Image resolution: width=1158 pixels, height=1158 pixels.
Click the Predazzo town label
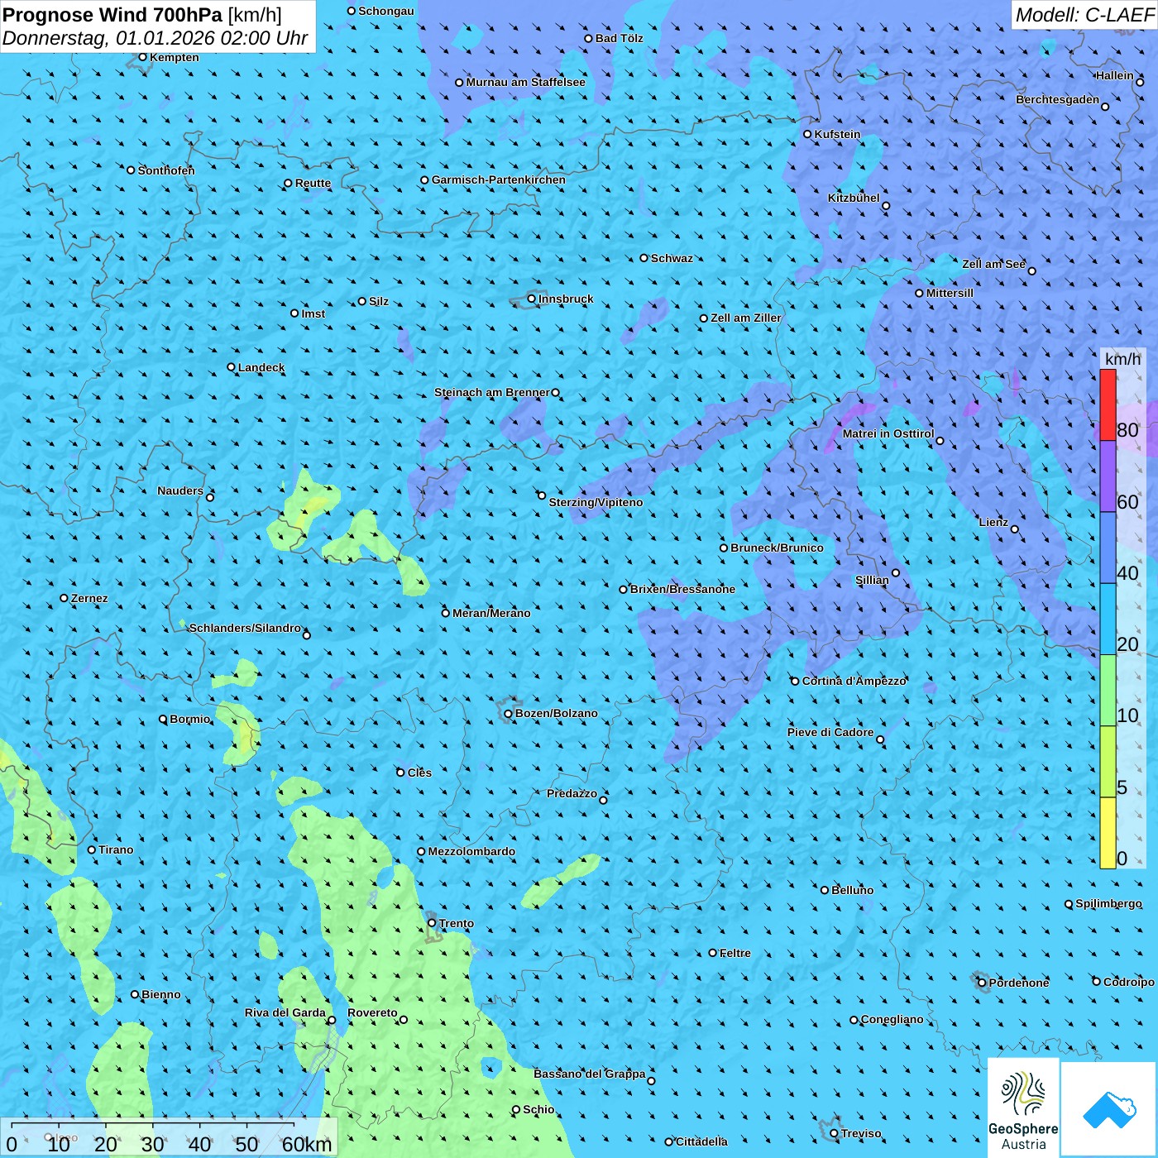(572, 793)
